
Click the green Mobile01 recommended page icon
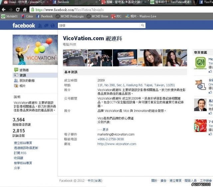(200, 63)
